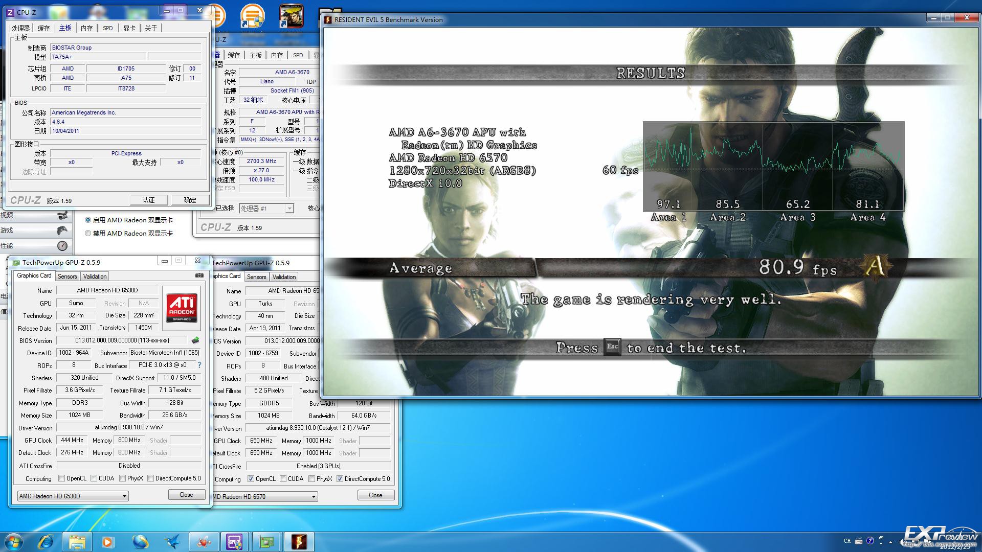This screenshot has width=982, height=552.
Task: Click Close button in HD 6570 GPU-Z
Action: click(x=376, y=495)
